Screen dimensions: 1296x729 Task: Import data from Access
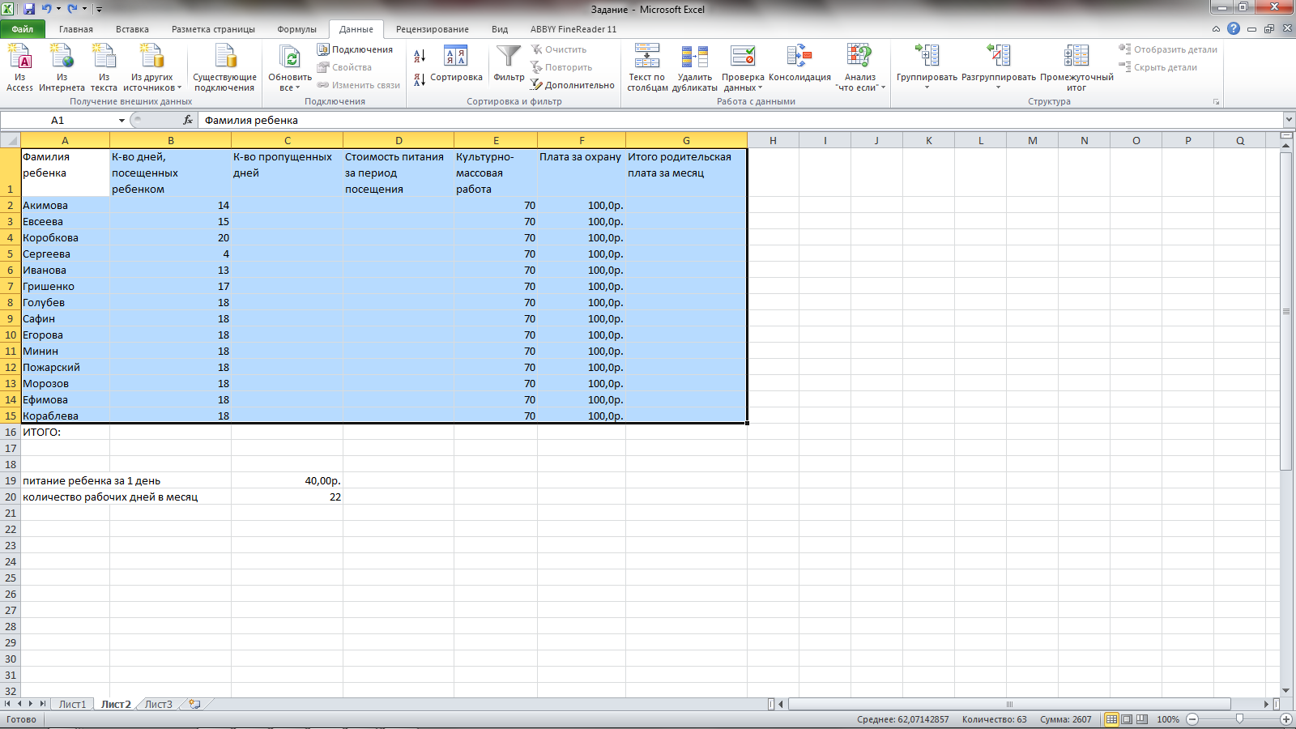(19, 68)
